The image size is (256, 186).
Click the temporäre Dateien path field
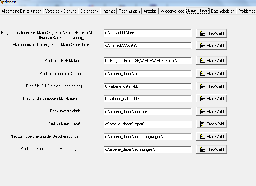click(x=147, y=73)
